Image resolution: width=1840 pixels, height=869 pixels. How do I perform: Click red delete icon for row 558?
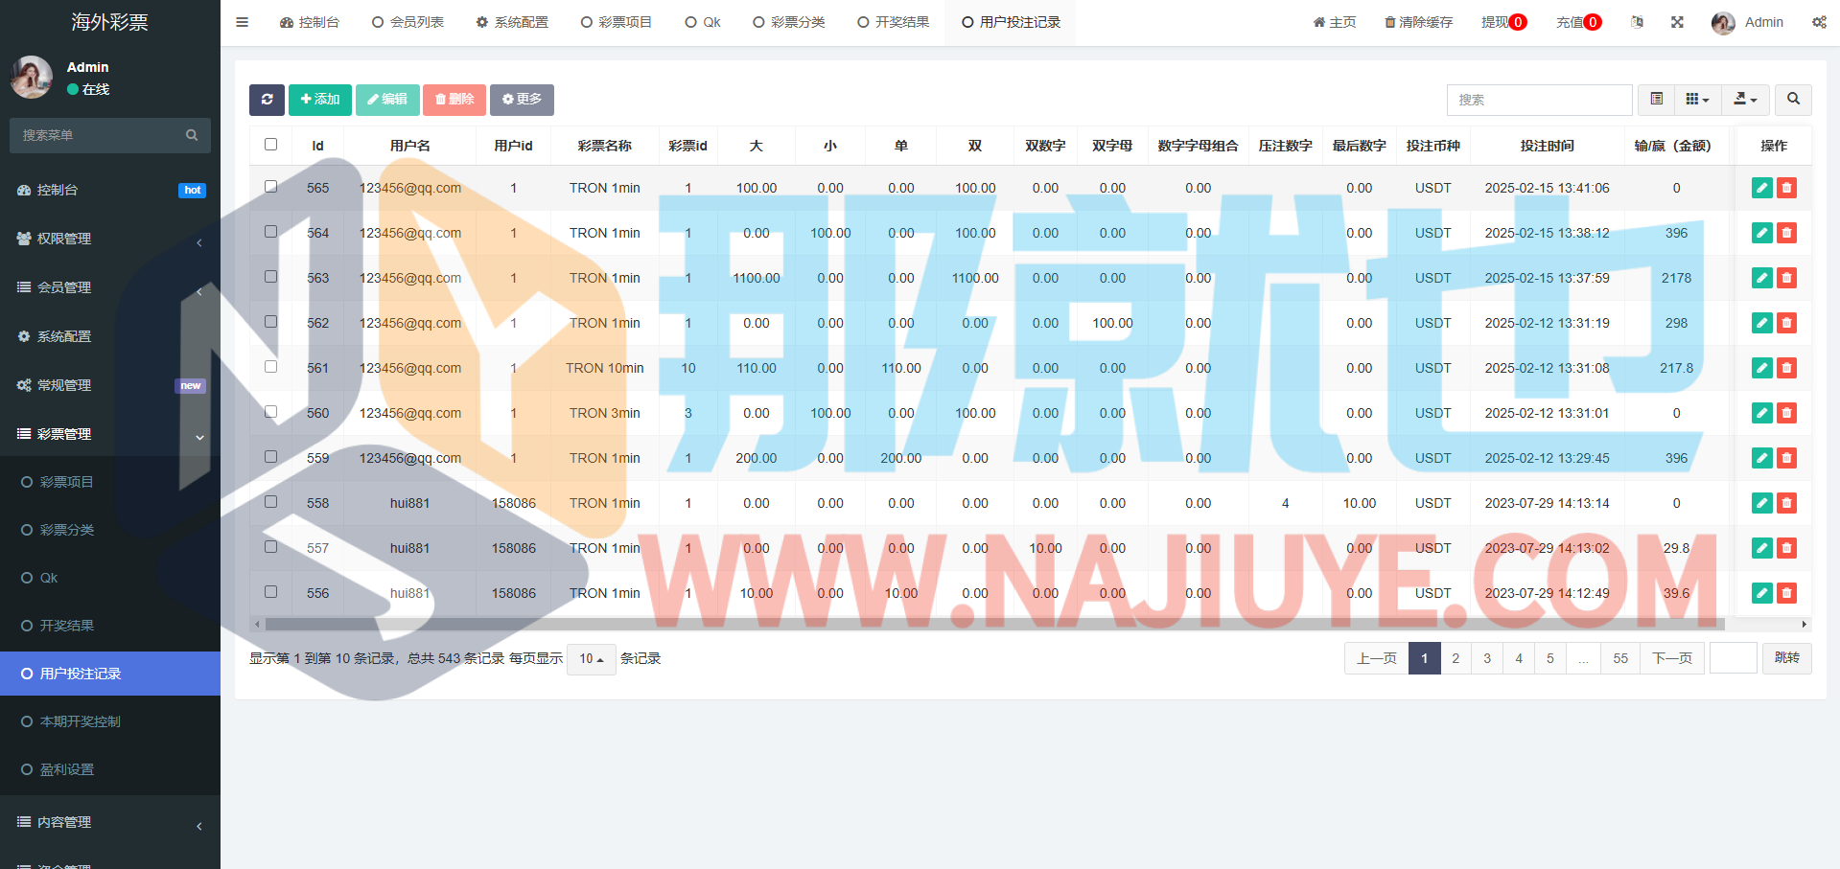pyautogui.click(x=1786, y=503)
